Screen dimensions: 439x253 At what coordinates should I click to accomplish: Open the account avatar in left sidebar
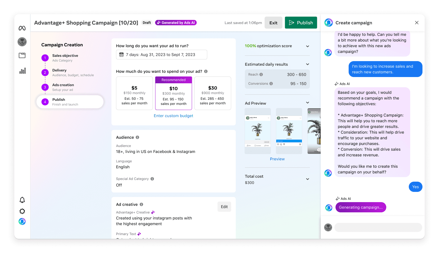(x=22, y=42)
